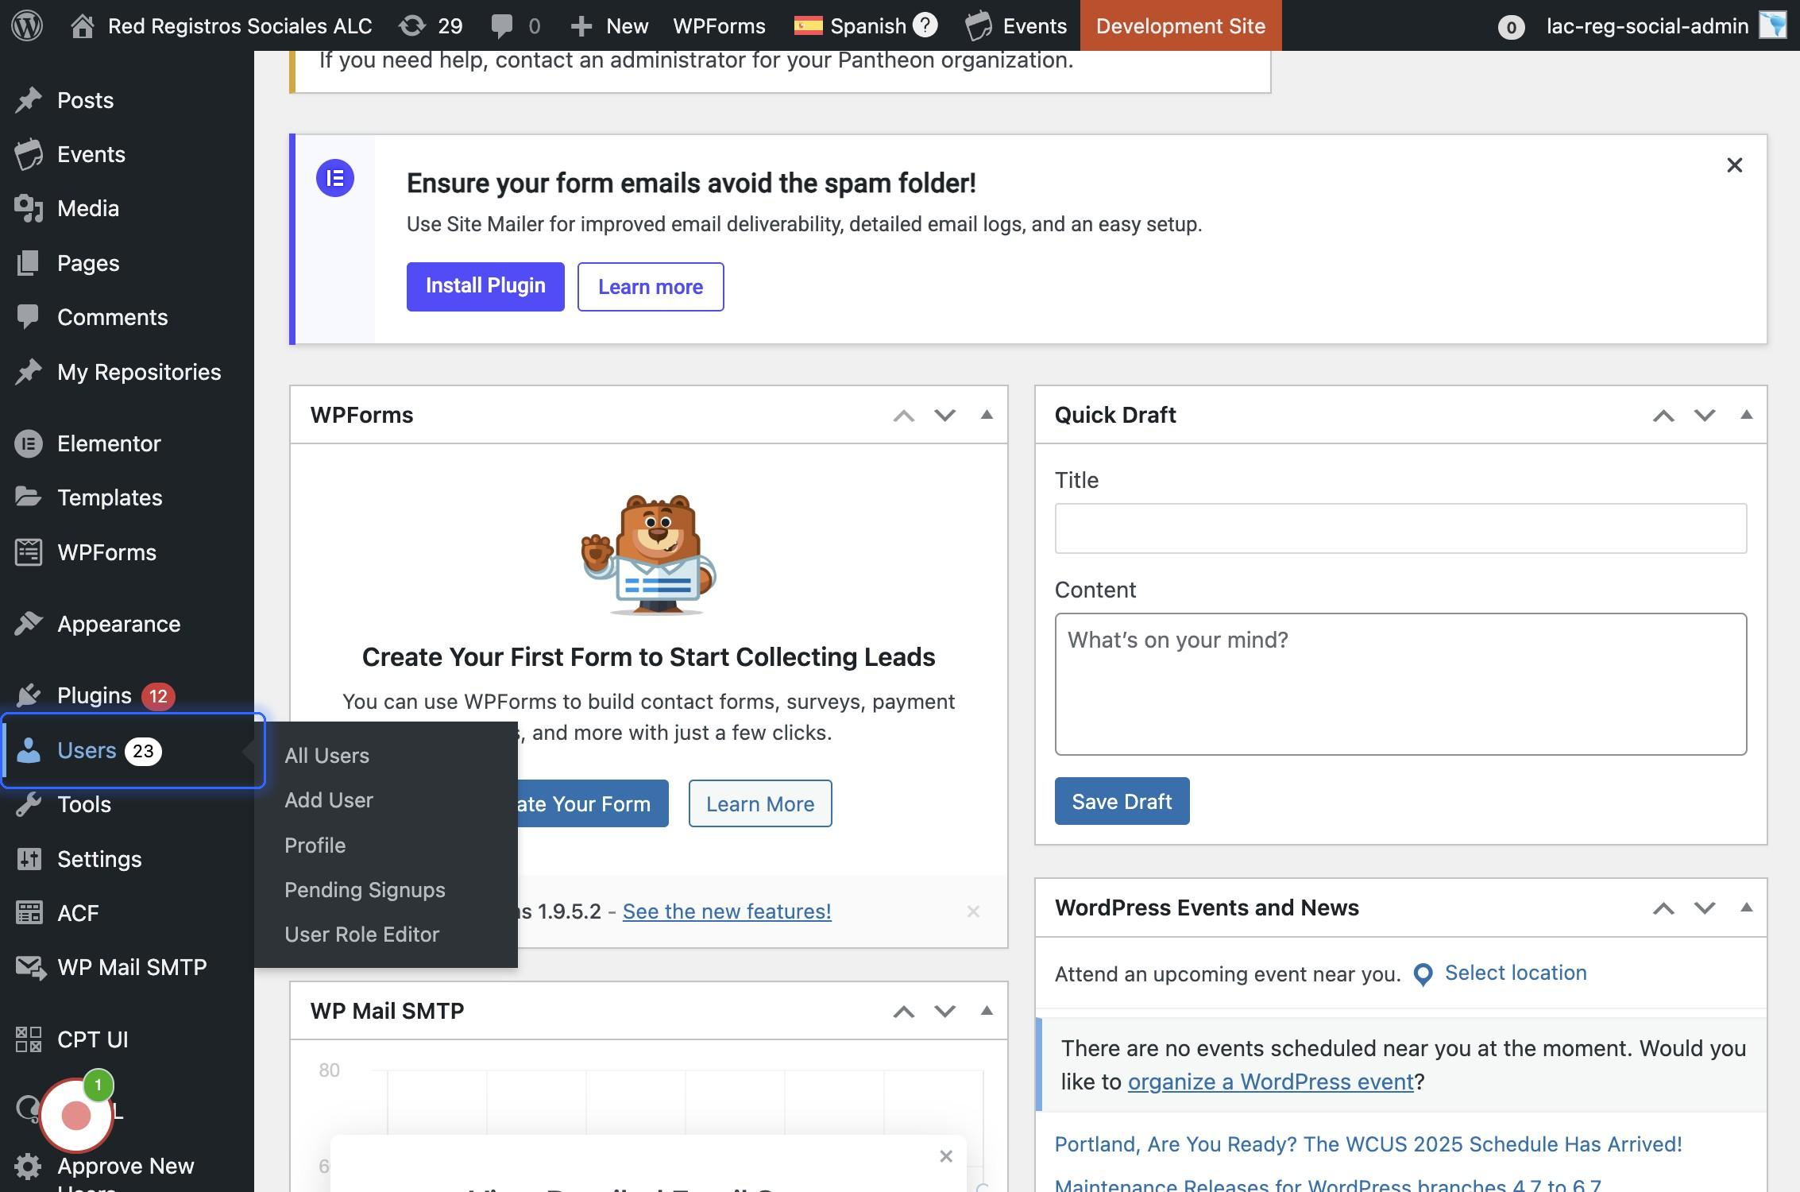1800x1192 pixels.
Task: Open the See the new features link
Action: coord(726,911)
